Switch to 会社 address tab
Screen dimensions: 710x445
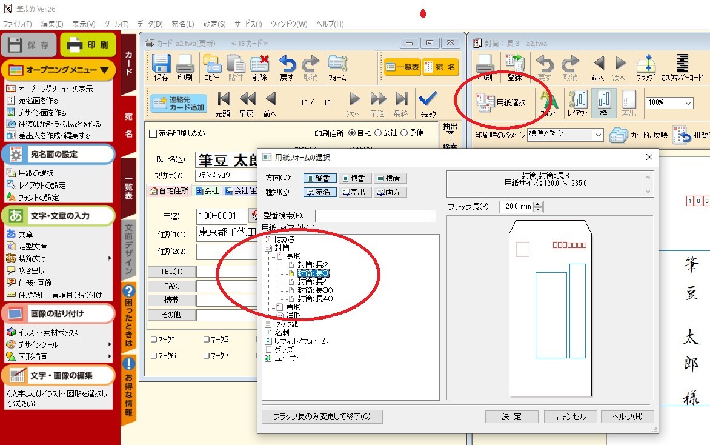point(207,191)
